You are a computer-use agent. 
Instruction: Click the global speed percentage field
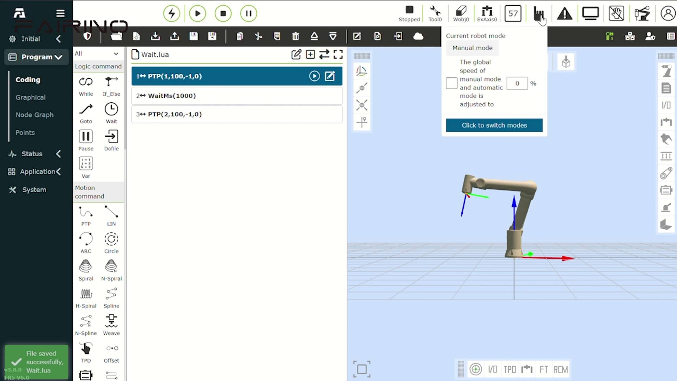point(517,83)
